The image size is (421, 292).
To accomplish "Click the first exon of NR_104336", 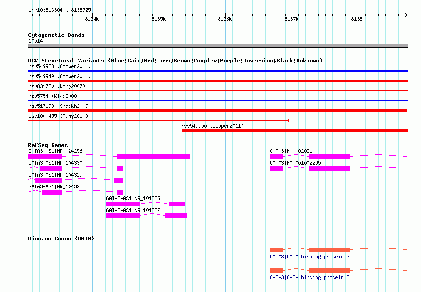I will 123,204.
